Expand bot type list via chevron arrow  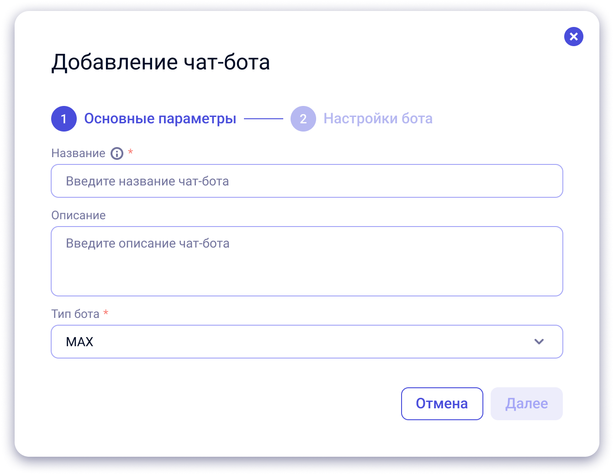pyautogui.click(x=539, y=342)
